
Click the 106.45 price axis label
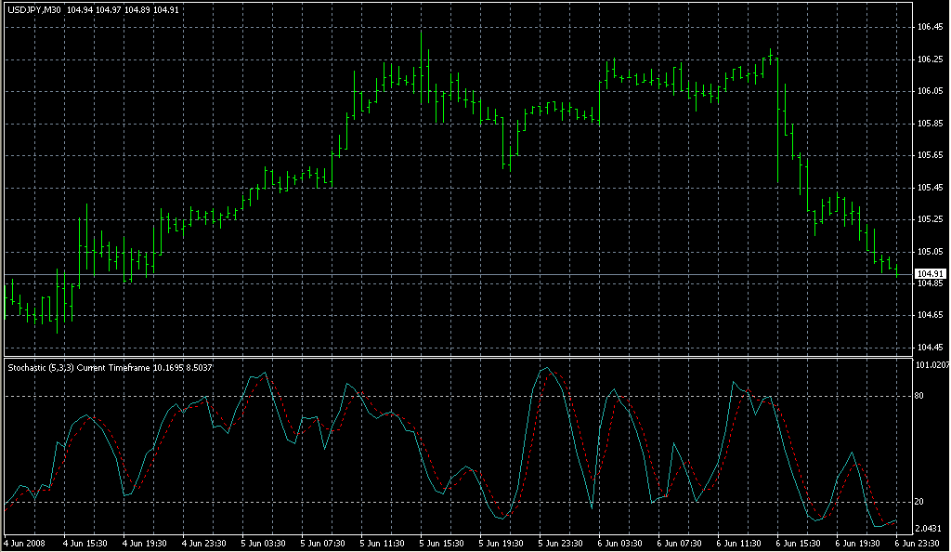point(930,27)
